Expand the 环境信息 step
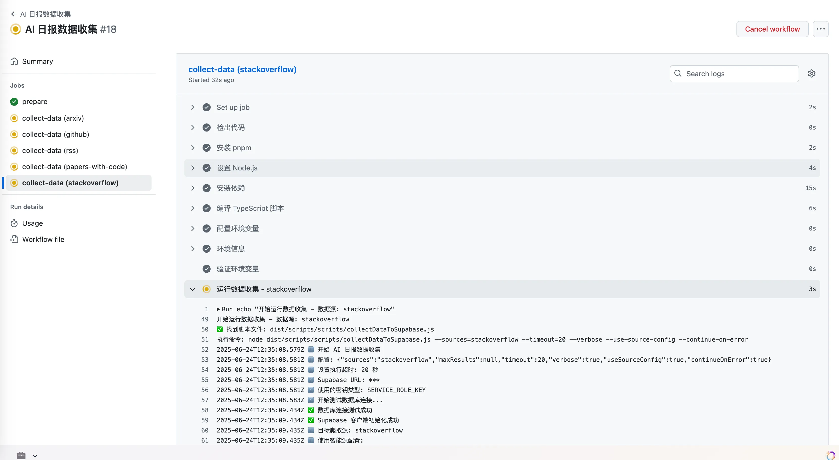Screen dimensions: 839x460 pyautogui.click(x=192, y=248)
